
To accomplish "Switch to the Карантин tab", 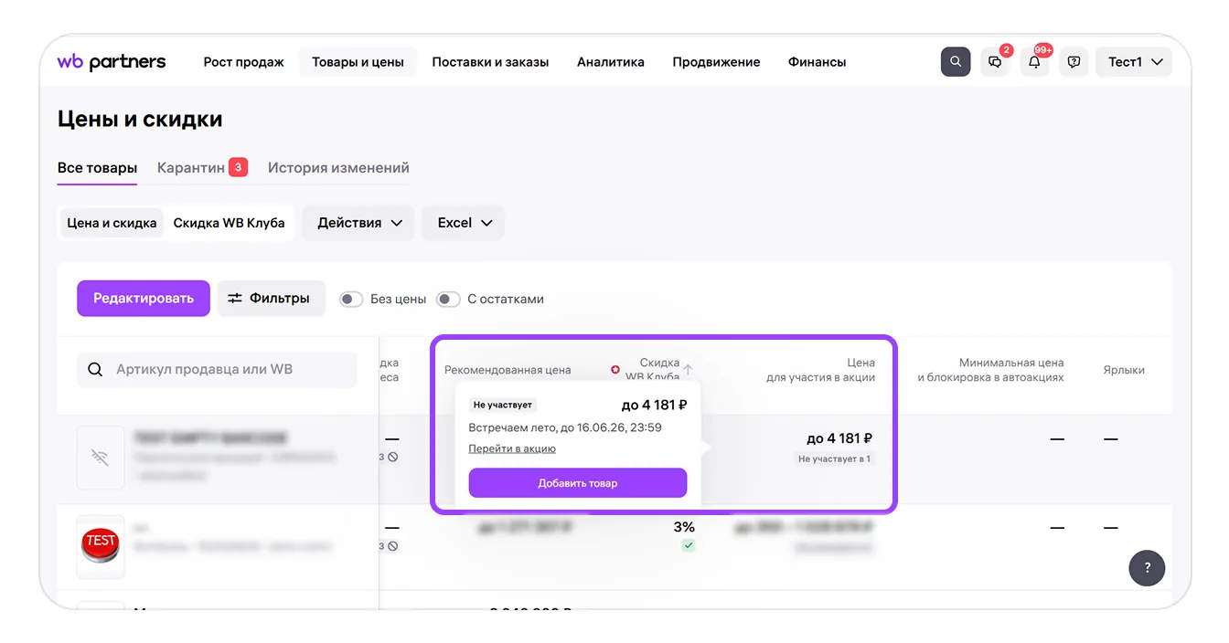I will 201,168.
